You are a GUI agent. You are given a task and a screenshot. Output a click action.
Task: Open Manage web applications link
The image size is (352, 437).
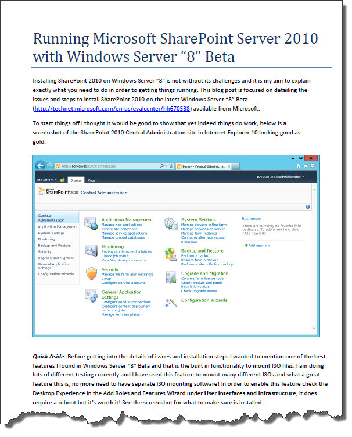pos(121,225)
